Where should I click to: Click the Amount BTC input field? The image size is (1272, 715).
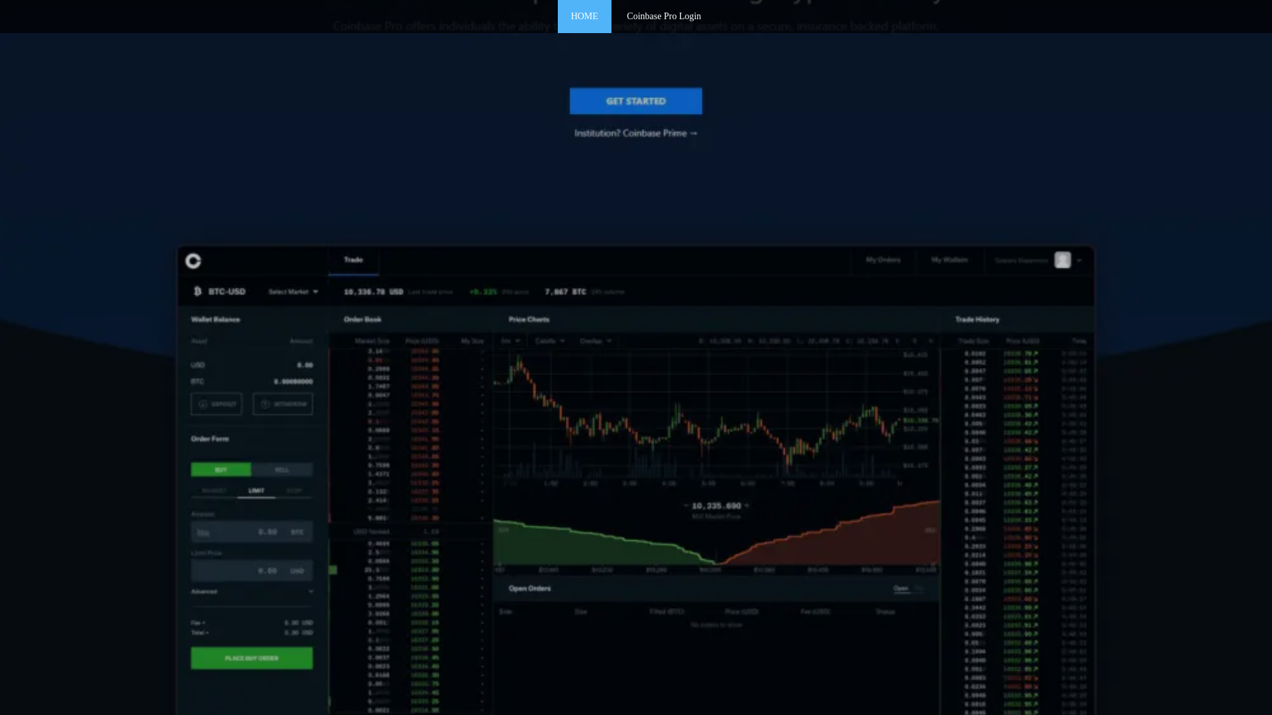pyautogui.click(x=252, y=532)
